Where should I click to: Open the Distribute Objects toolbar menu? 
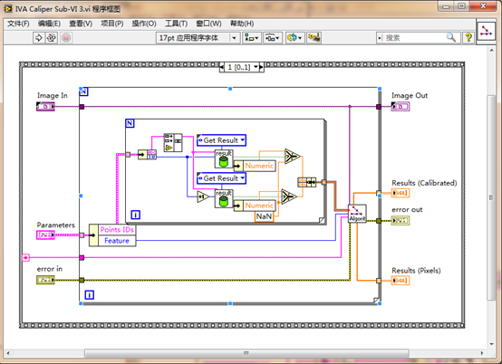(x=273, y=38)
